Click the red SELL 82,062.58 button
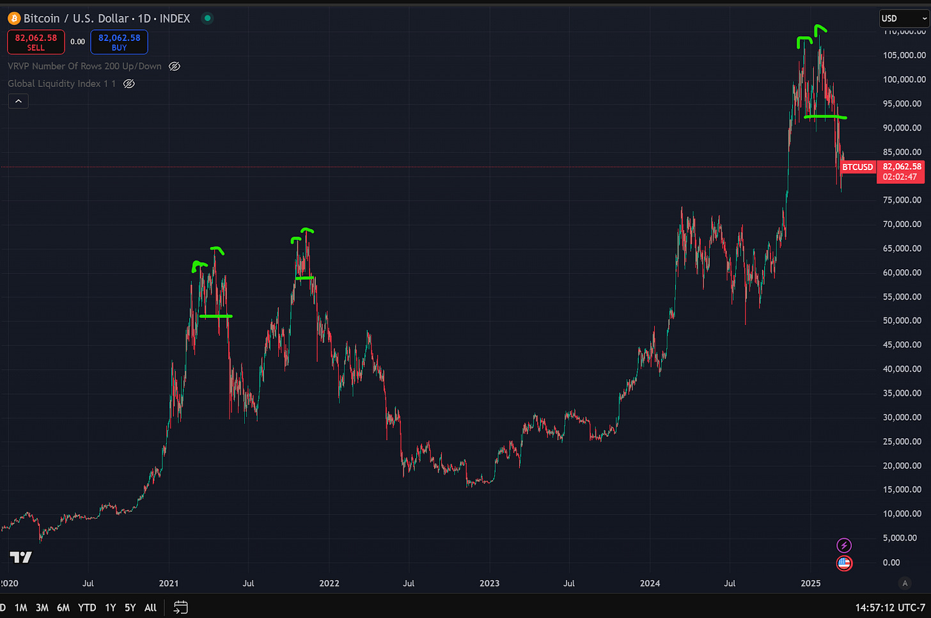Screen dimensions: 931x618 pyautogui.click(x=36, y=42)
